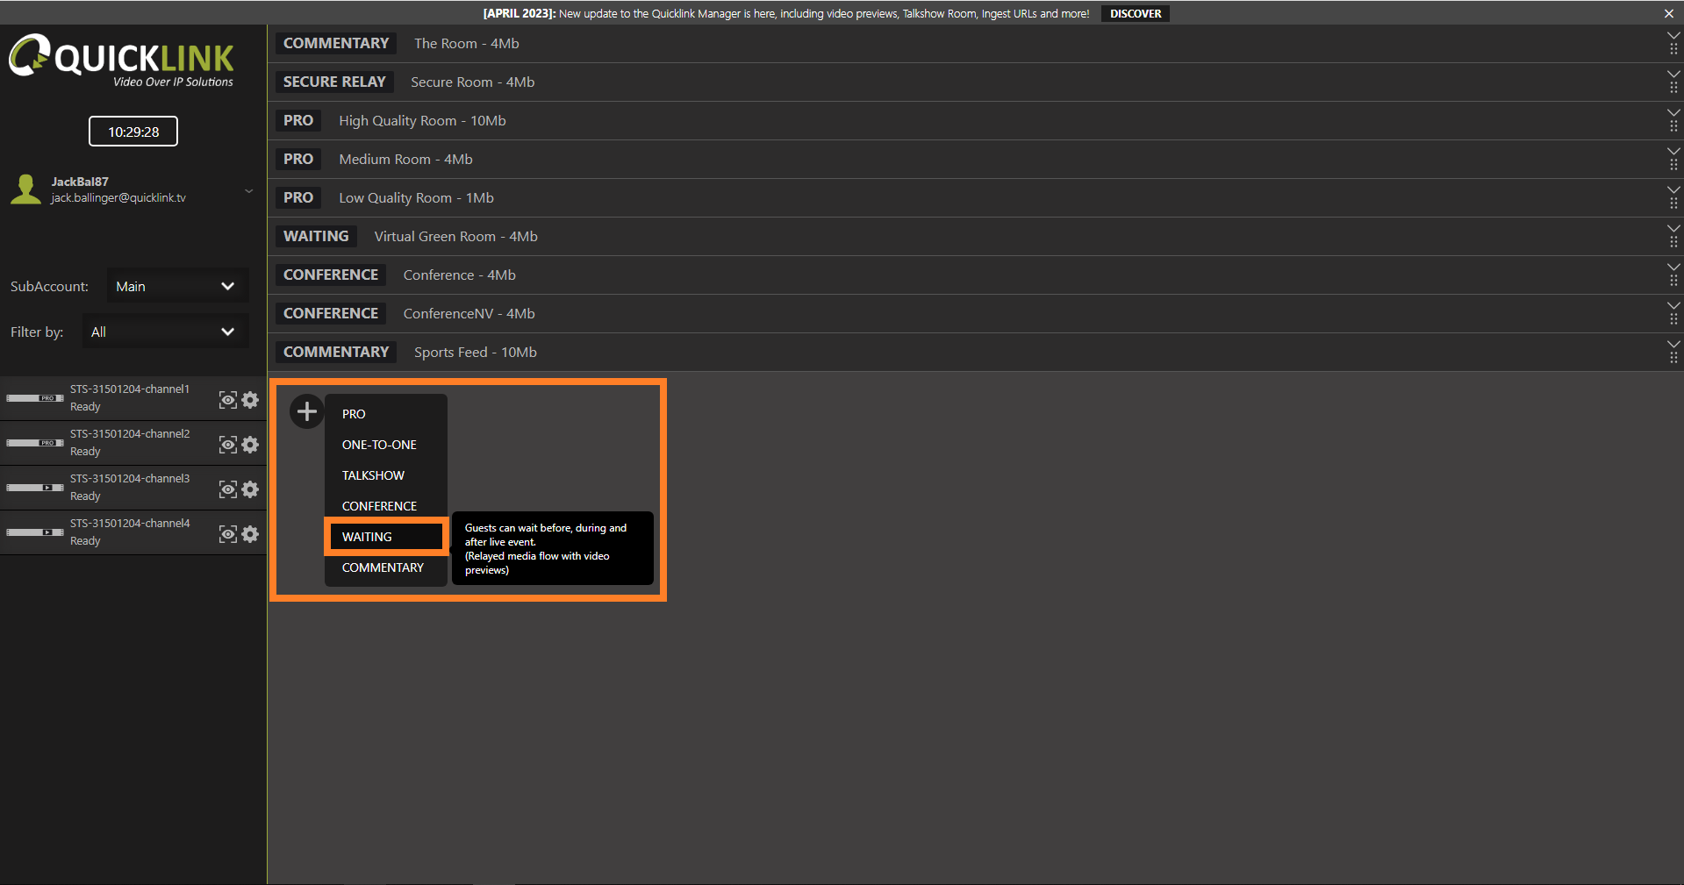Click the JackBal87 username
The width and height of the screenshot is (1684, 885).
pyautogui.click(x=80, y=182)
